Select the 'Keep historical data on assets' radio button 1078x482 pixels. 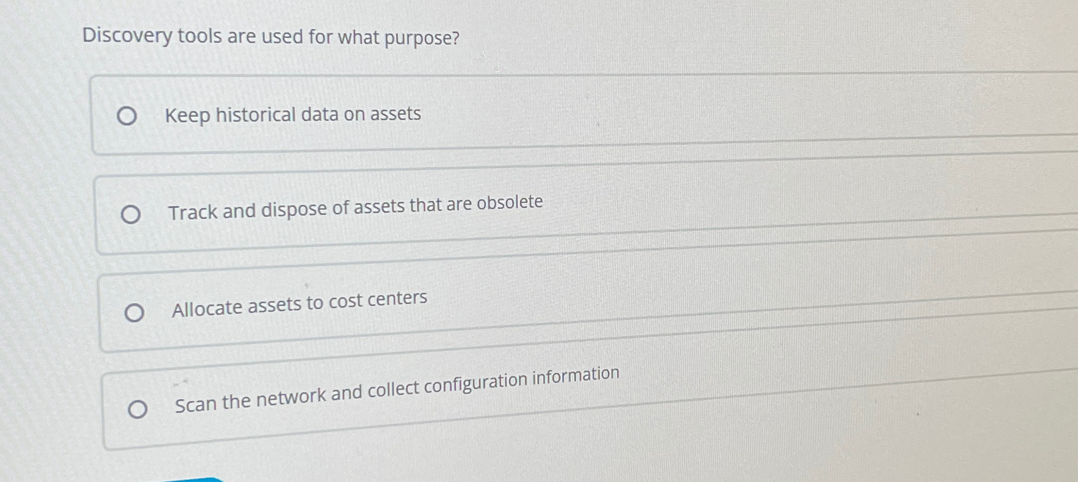[x=128, y=116]
